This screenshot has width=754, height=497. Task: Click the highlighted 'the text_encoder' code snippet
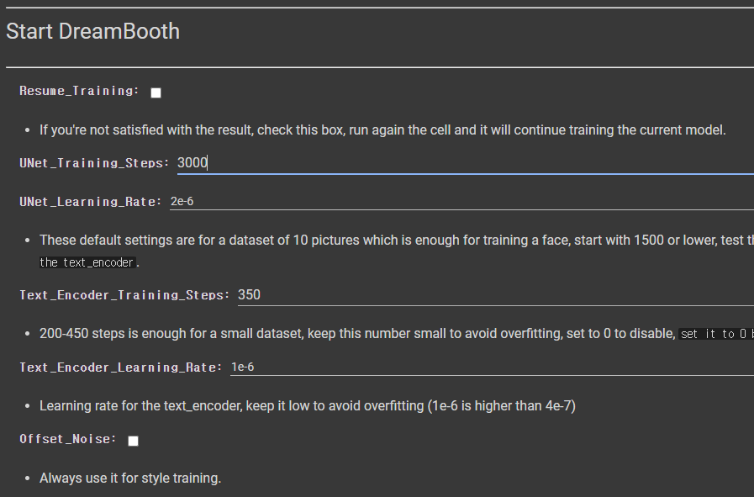tap(87, 262)
